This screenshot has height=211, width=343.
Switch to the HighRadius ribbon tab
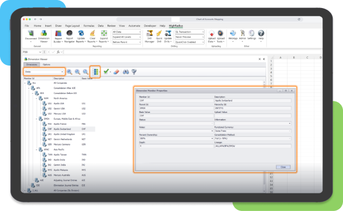(176, 26)
